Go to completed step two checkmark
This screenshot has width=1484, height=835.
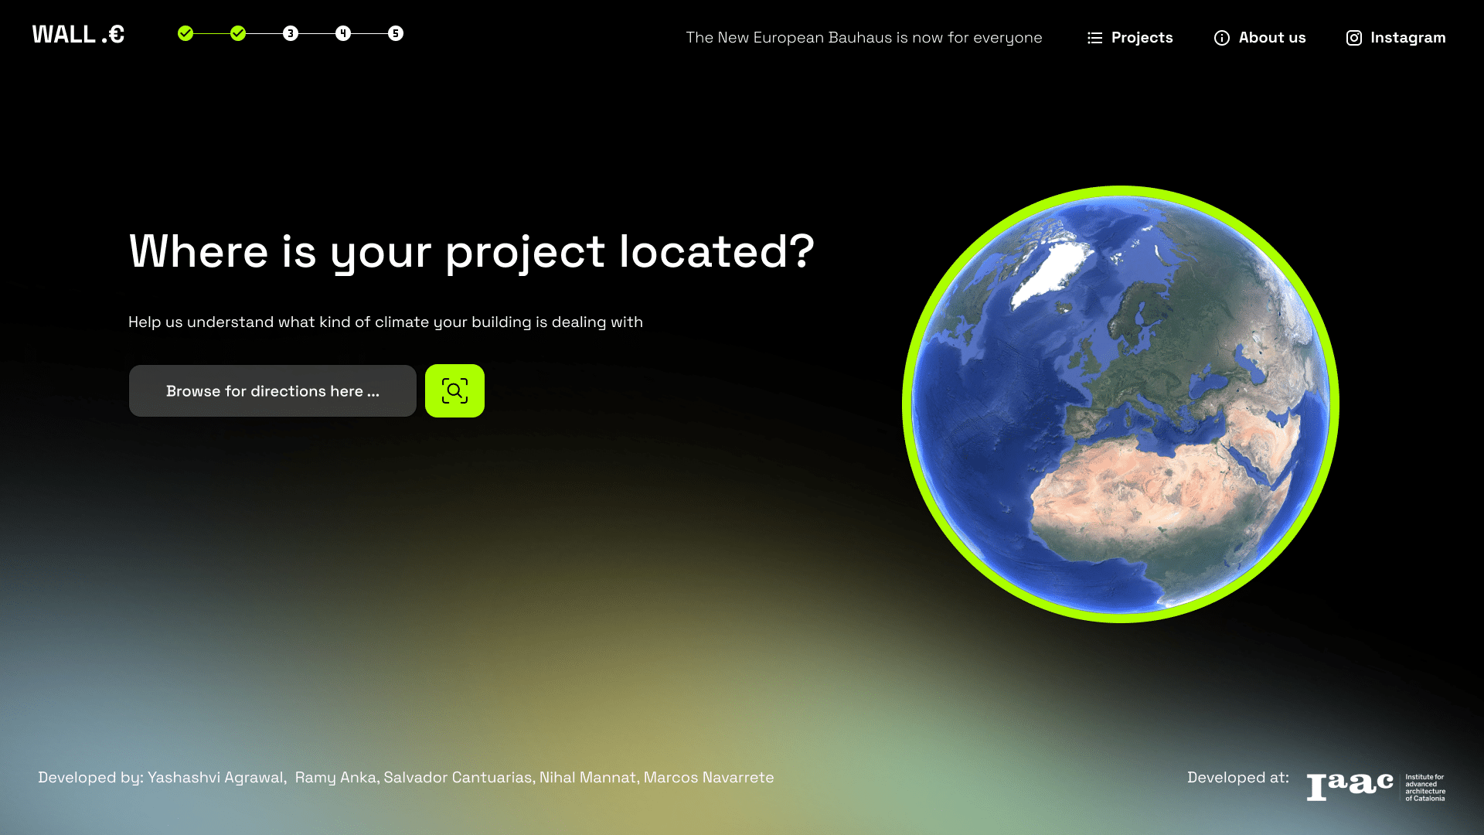coord(238,33)
